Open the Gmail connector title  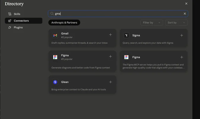point(65,34)
